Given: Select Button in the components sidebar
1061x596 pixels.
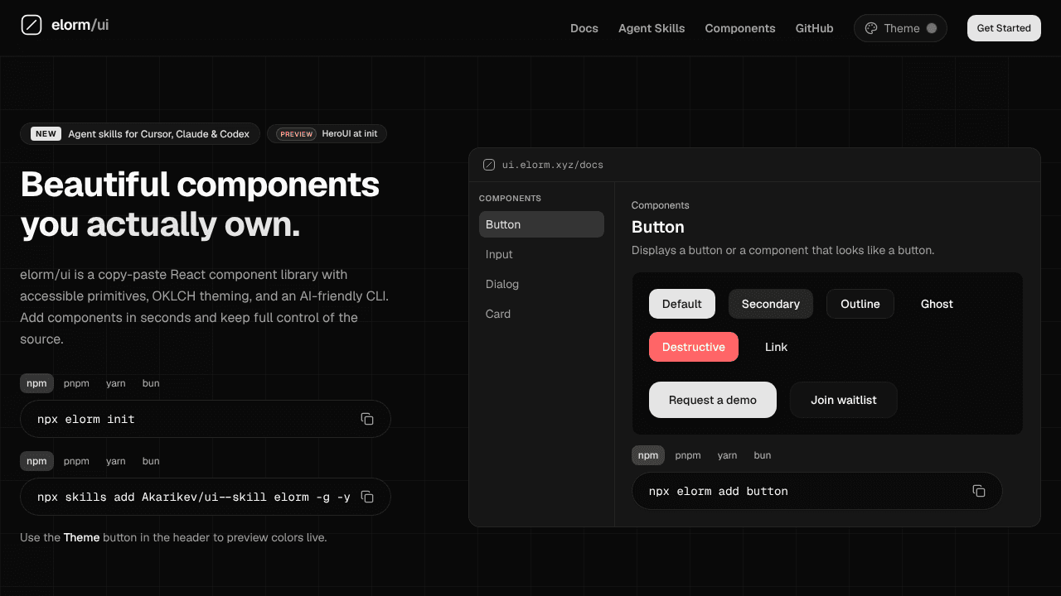Looking at the screenshot, I should click(541, 224).
